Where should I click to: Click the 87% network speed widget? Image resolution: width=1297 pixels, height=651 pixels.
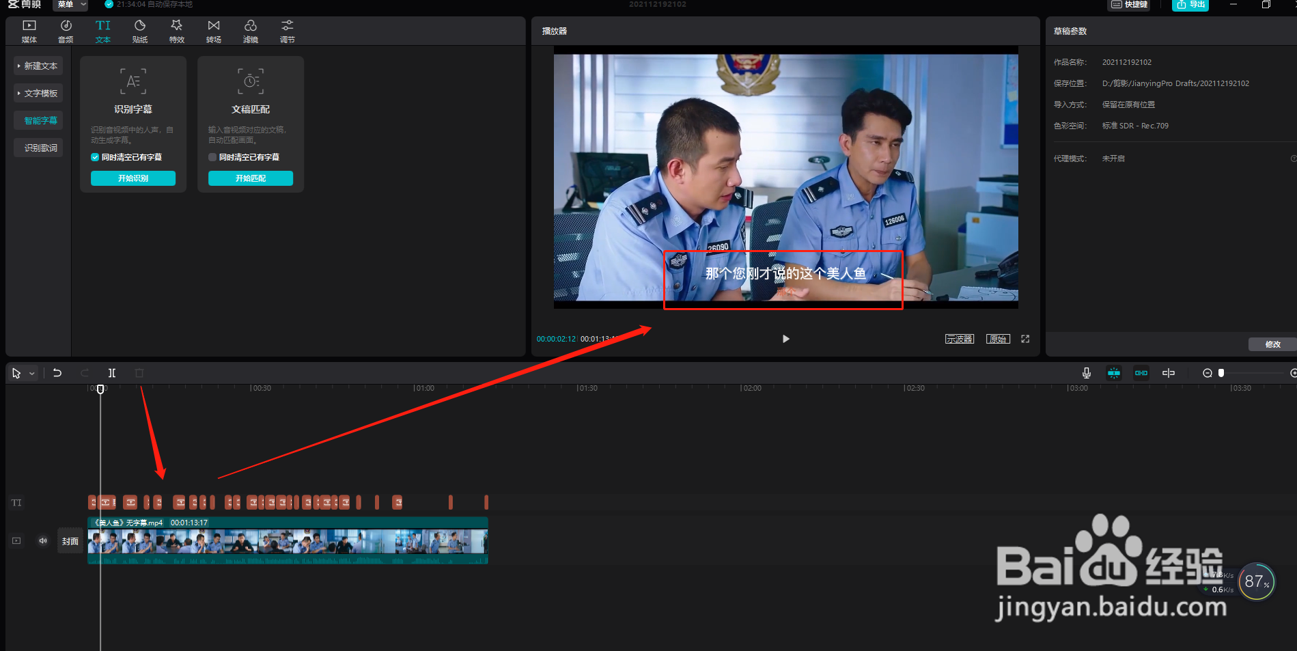coord(1256,581)
